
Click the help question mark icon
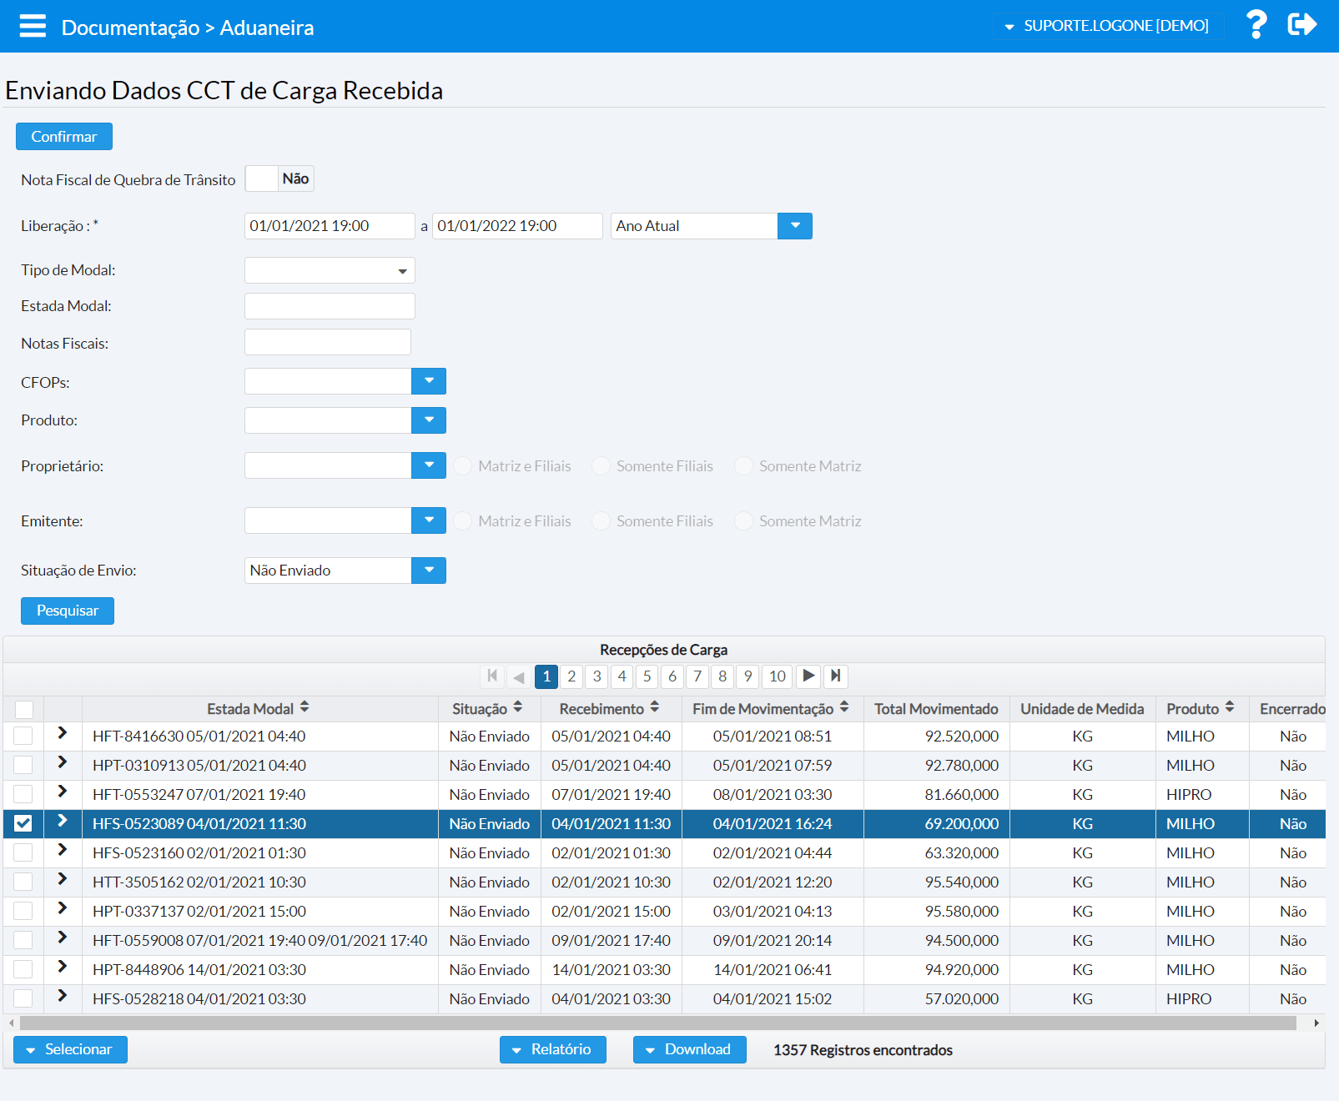(x=1256, y=25)
